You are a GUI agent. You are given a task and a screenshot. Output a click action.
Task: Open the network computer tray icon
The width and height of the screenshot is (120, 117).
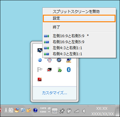[x=69, y=60]
